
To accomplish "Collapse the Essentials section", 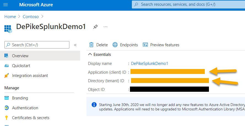I will coord(90,55).
